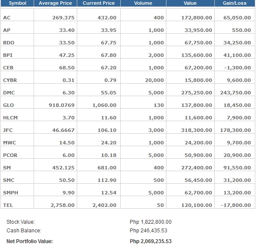257x247 pixels.
Task: Select JFC gain 178,300.00
Action: point(235,130)
